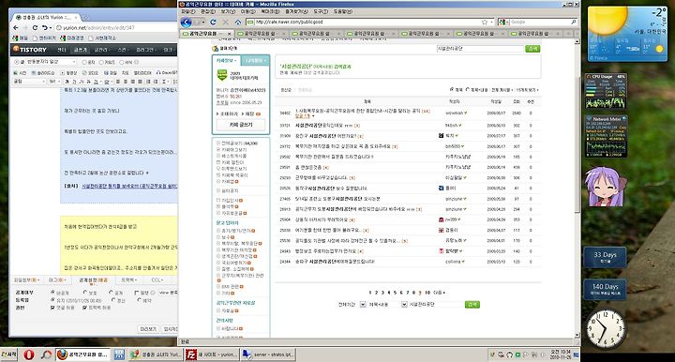Click the Windows Start button
Image resolution: width=675 pixels, height=362 pixels.
coord(9,354)
